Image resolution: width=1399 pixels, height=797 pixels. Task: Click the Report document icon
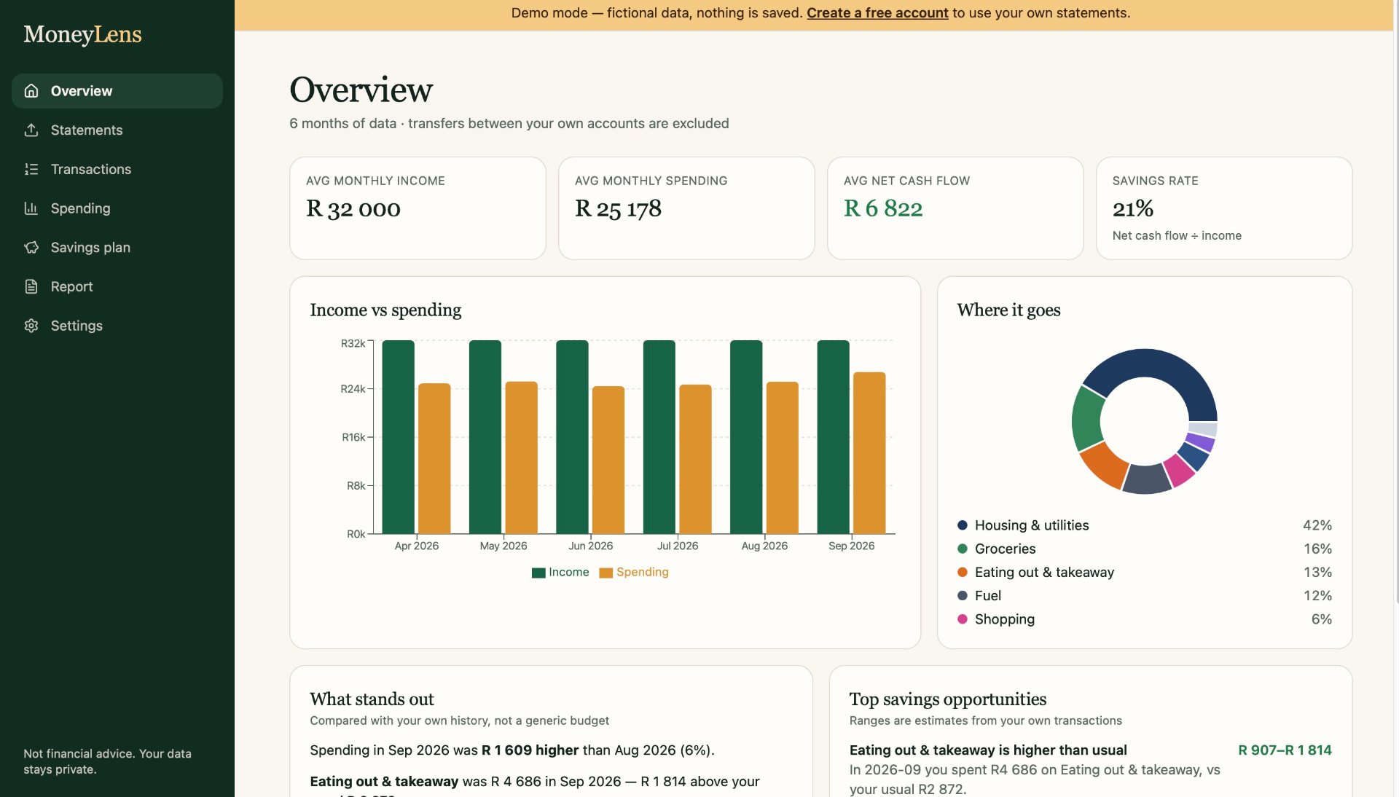click(31, 286)
